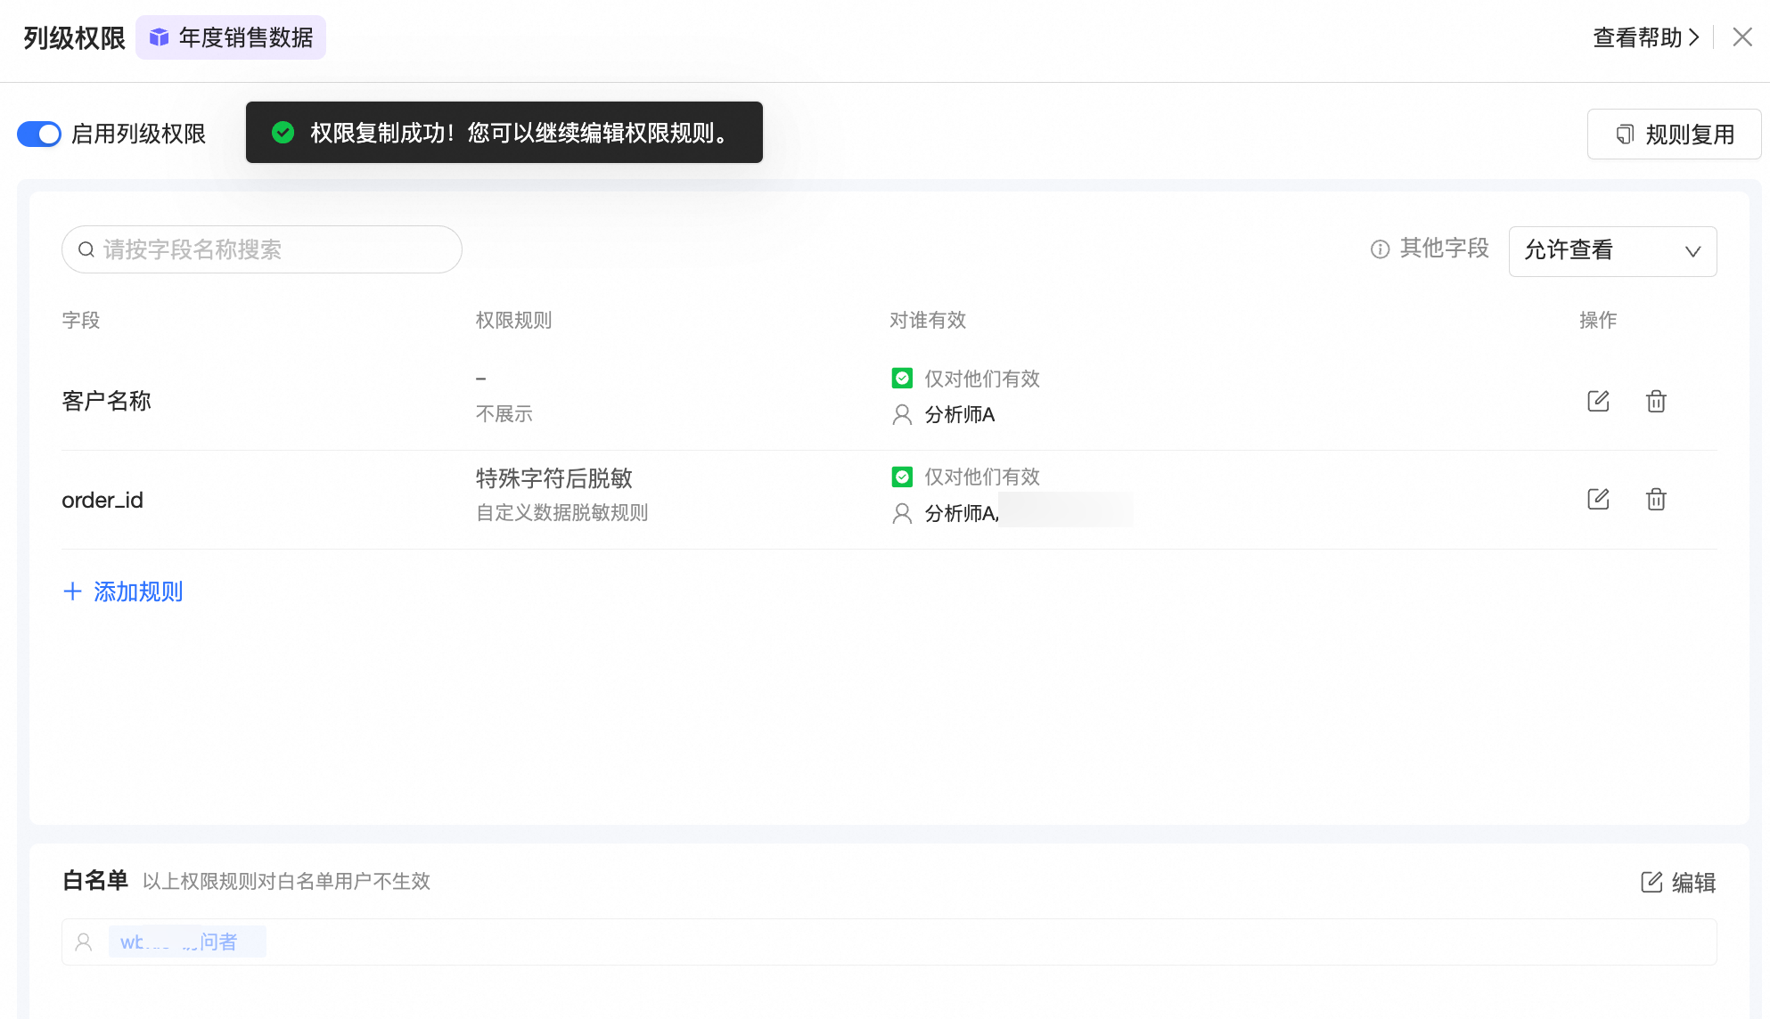This screenshot has height=1019, width=1770.
Task: Focus the field name search box
Action: click(x=267, y=249)
